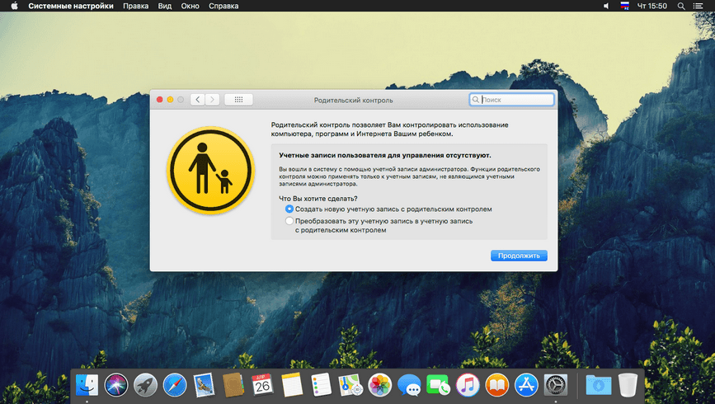Open the Russian keyboard input flag menu
Screen dimensions: 715x404
tap(625, 6)
